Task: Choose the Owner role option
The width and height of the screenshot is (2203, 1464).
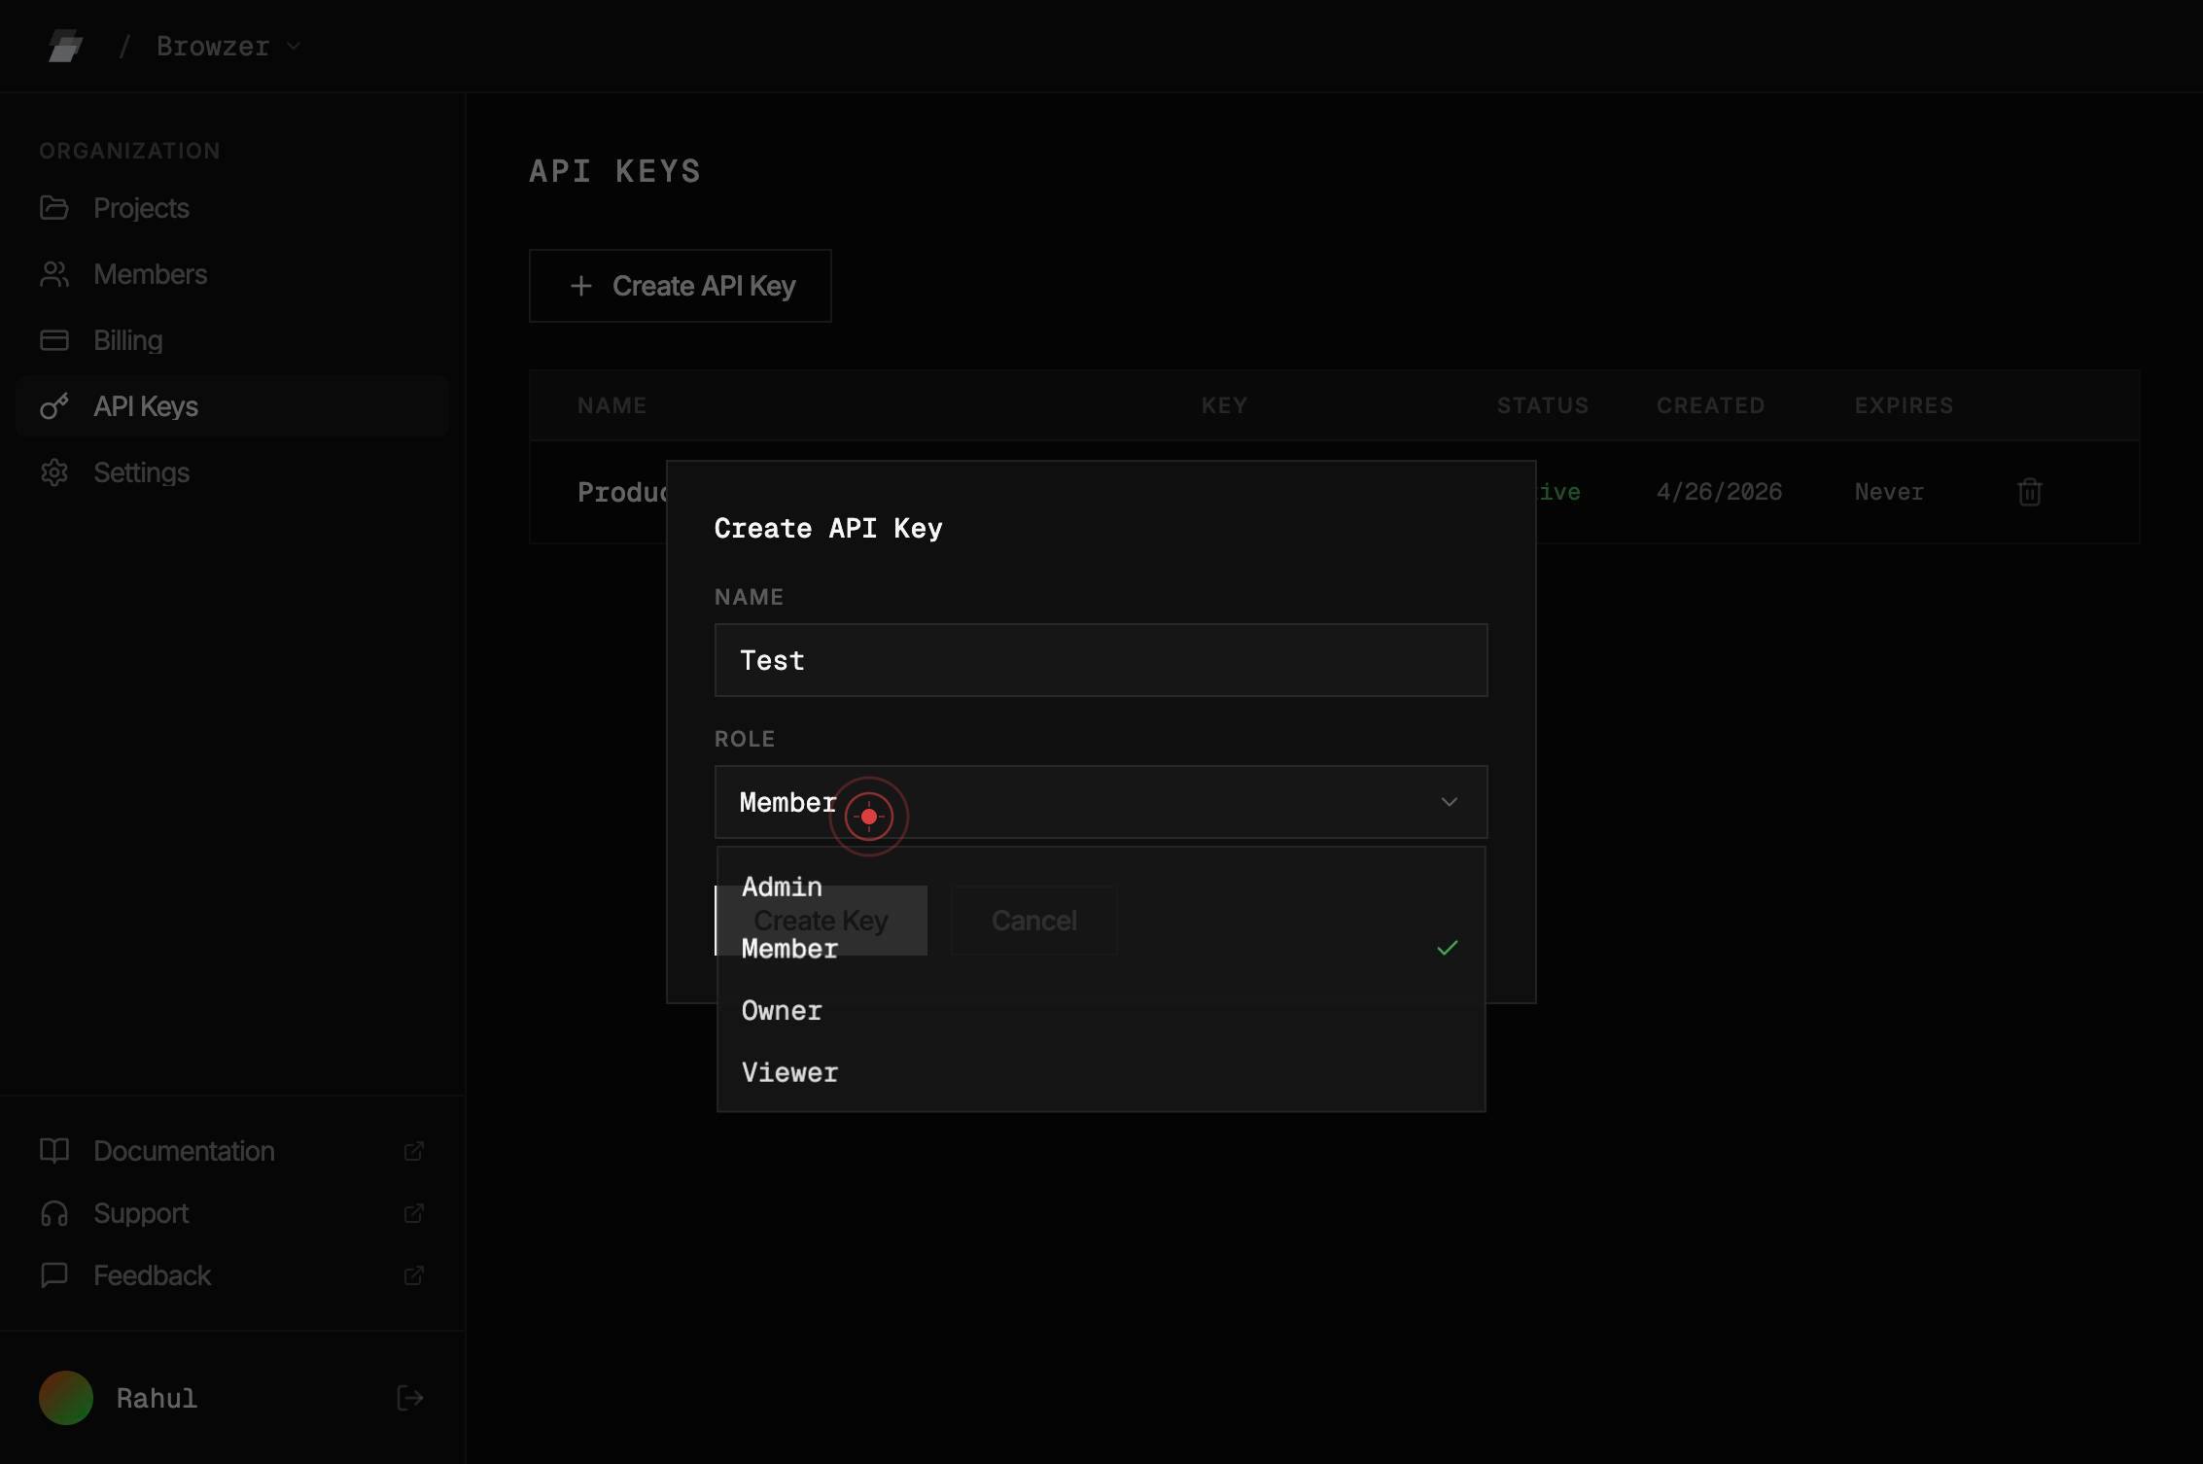Action: 1101,1011
